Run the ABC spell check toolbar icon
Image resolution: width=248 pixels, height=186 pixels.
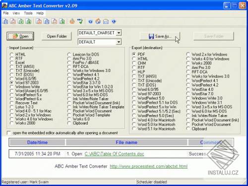[80, 21]
